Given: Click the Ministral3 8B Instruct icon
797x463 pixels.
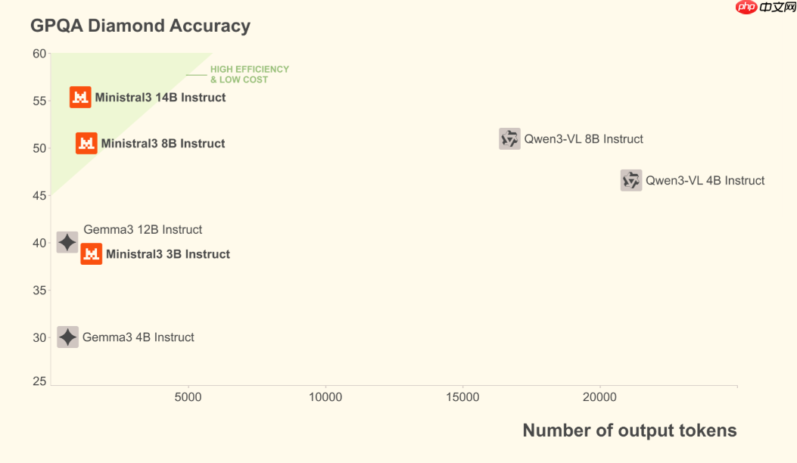Looking at the screenshot, I should 86,143.
